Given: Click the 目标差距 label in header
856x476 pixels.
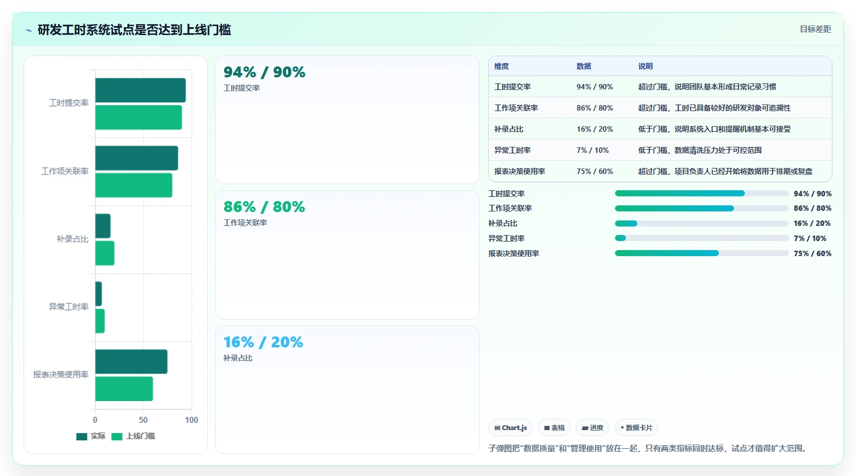Looking at the screenshot, I should coord(816,29).
